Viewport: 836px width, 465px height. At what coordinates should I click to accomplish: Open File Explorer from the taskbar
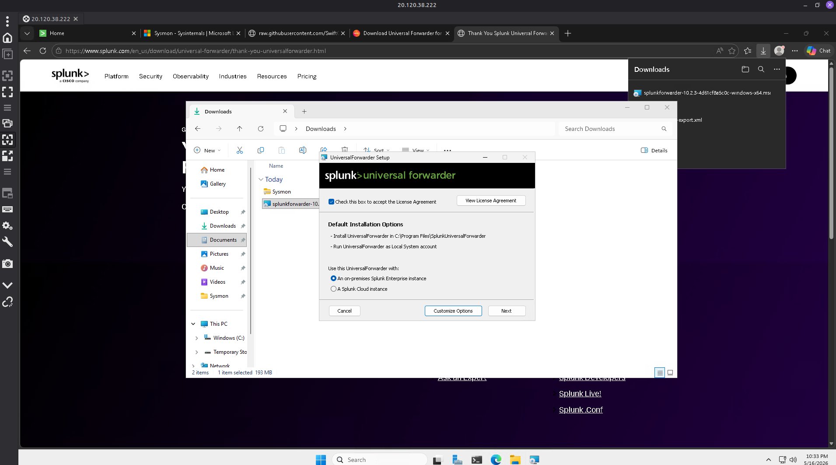click(x=515, y=460)
